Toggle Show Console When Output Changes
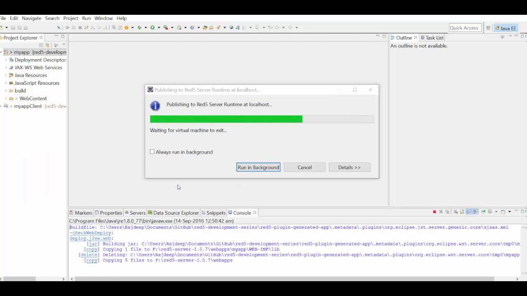 coord(475,212)
